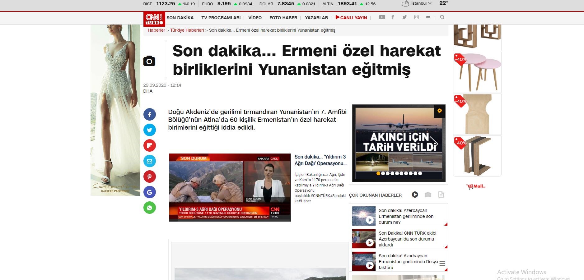Open the YAZARLAR menu item
This screenshot has height=280, width=584.
316,18
